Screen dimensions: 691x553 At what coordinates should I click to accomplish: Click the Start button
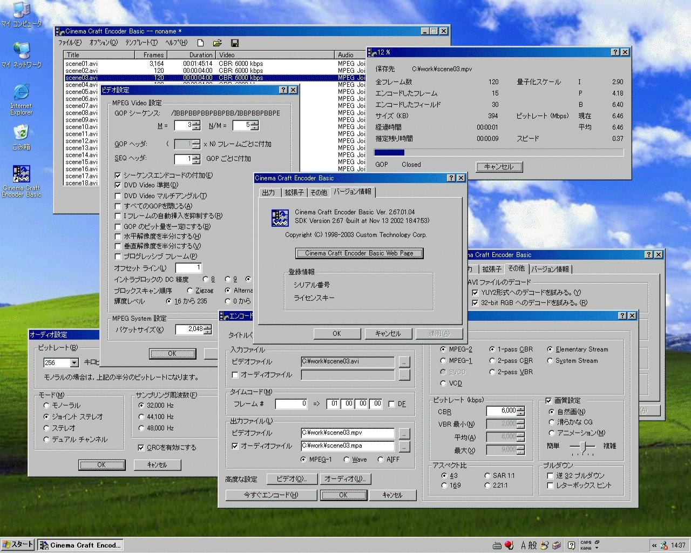(x=18, y=545)
